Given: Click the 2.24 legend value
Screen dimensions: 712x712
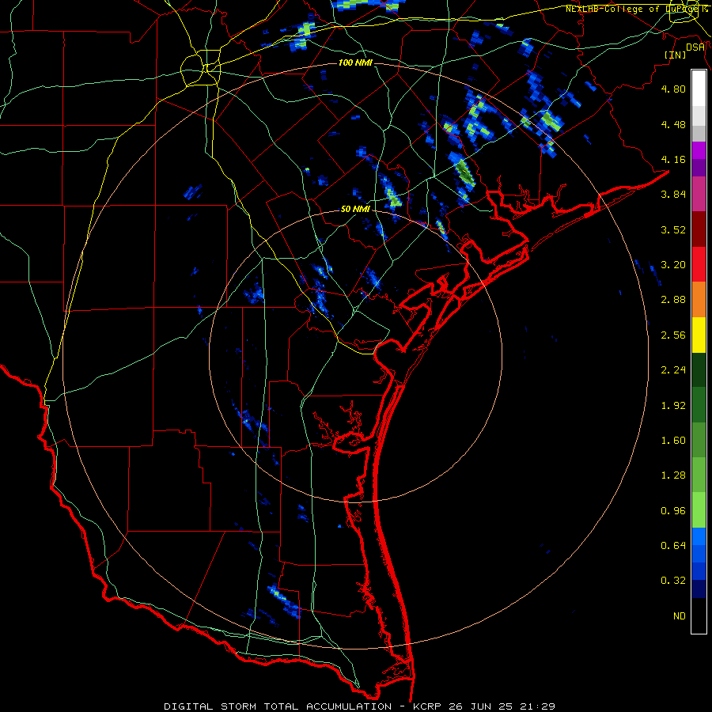Looking at the screenshot, I should click(673, 370).
